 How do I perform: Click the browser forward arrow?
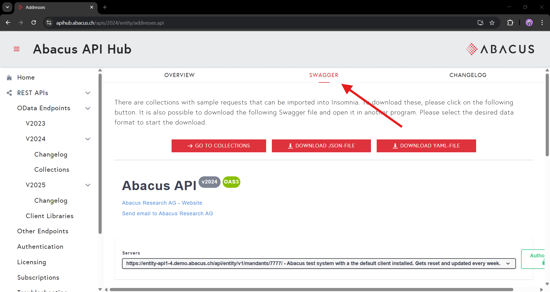coord(21,23)
